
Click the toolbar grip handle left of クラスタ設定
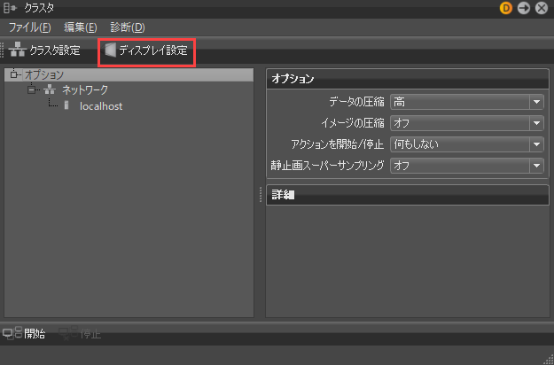(2, 50)
